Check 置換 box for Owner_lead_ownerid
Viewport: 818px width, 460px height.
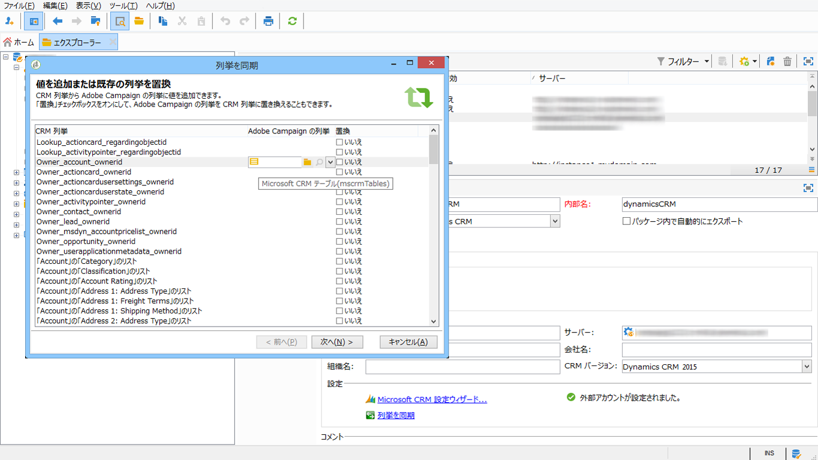tap(340, 221)
